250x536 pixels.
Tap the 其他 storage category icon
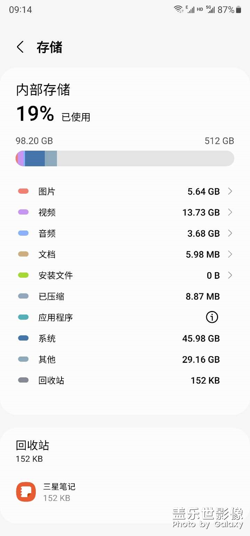(x=23, y=359)
